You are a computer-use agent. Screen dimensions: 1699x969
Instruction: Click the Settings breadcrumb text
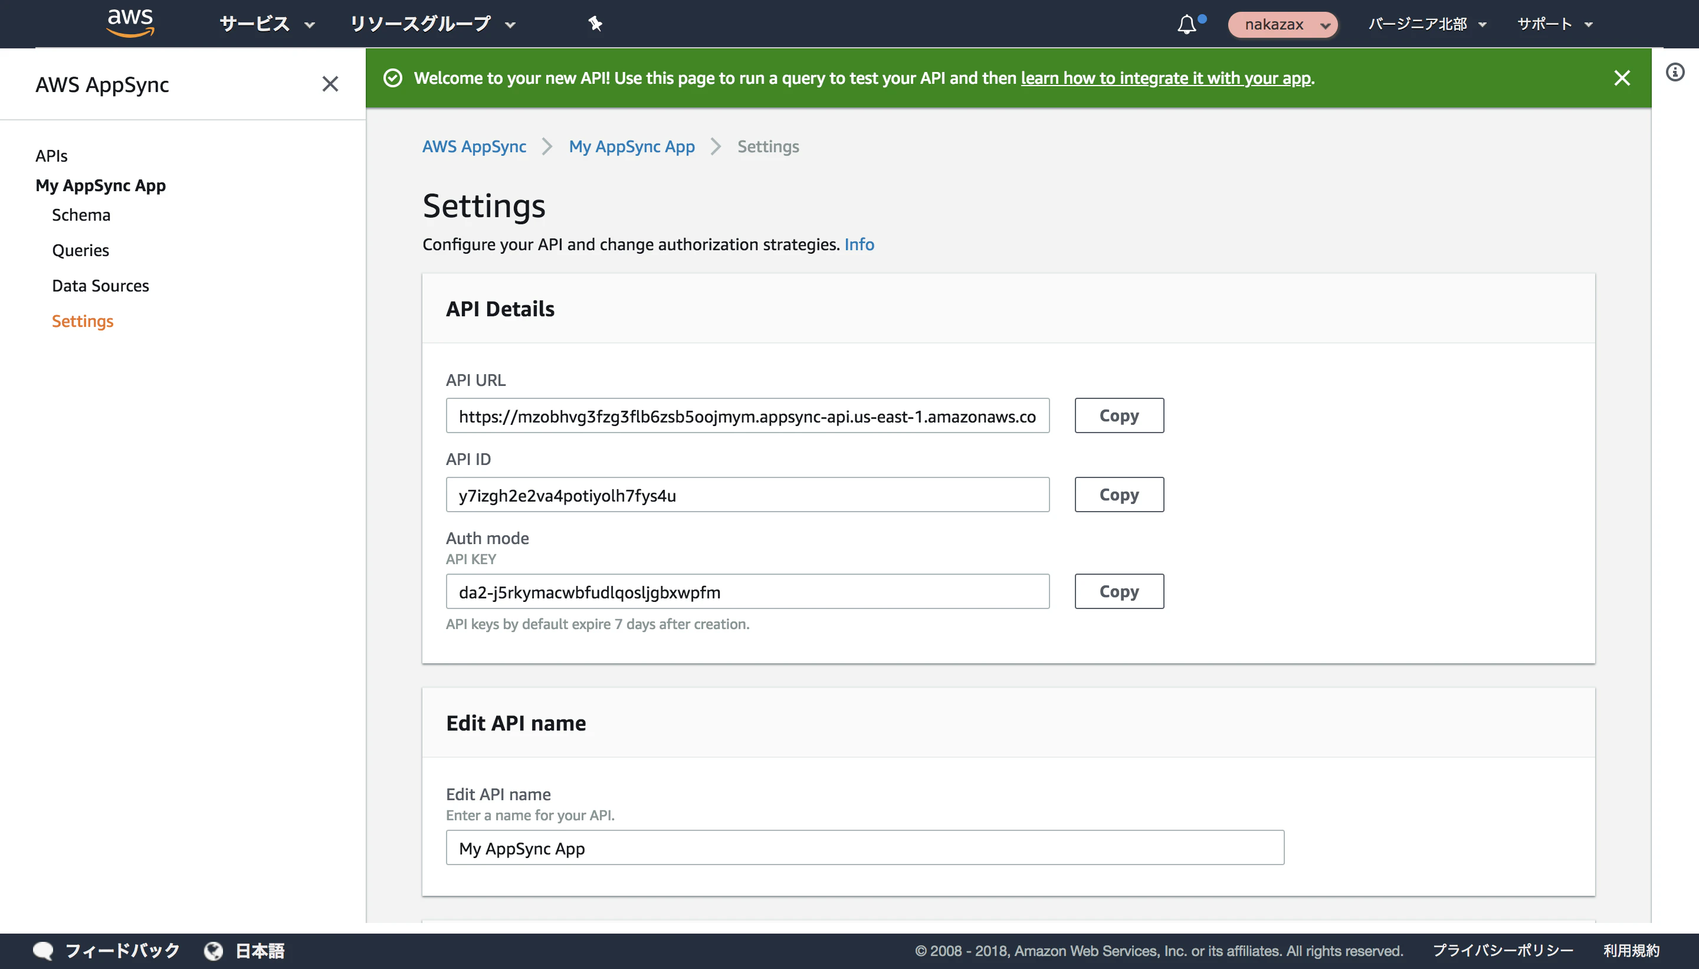768,146
